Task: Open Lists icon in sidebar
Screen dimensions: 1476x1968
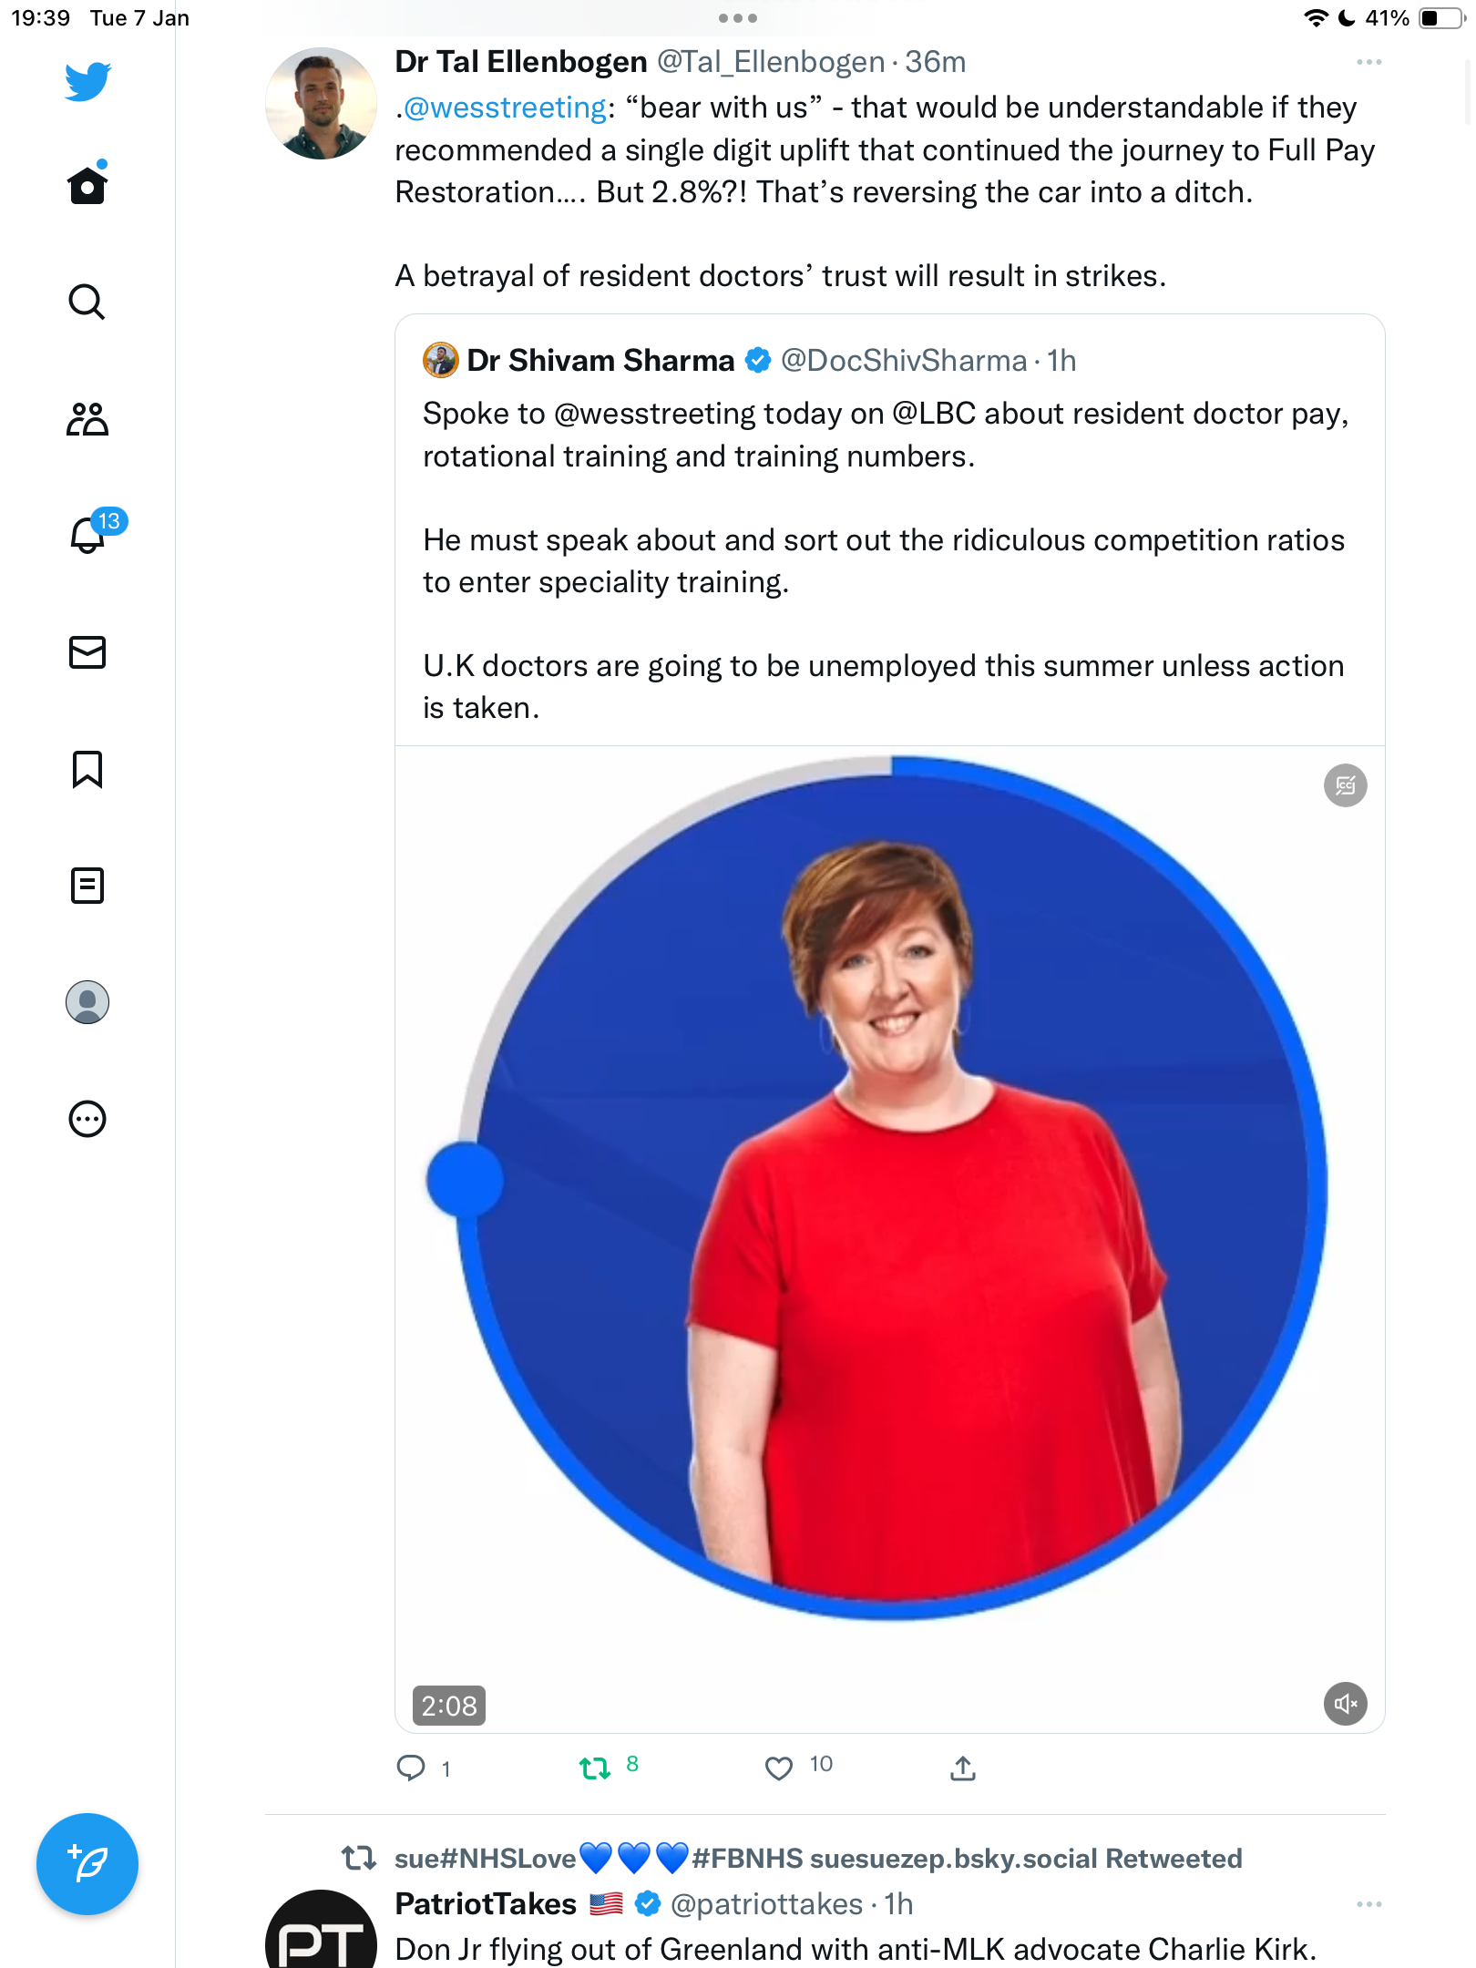Action: pyautogui.click(x=87, y=886)
